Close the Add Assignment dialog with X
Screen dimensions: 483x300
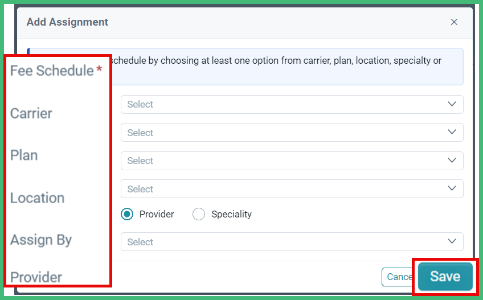tap(454, 22)
